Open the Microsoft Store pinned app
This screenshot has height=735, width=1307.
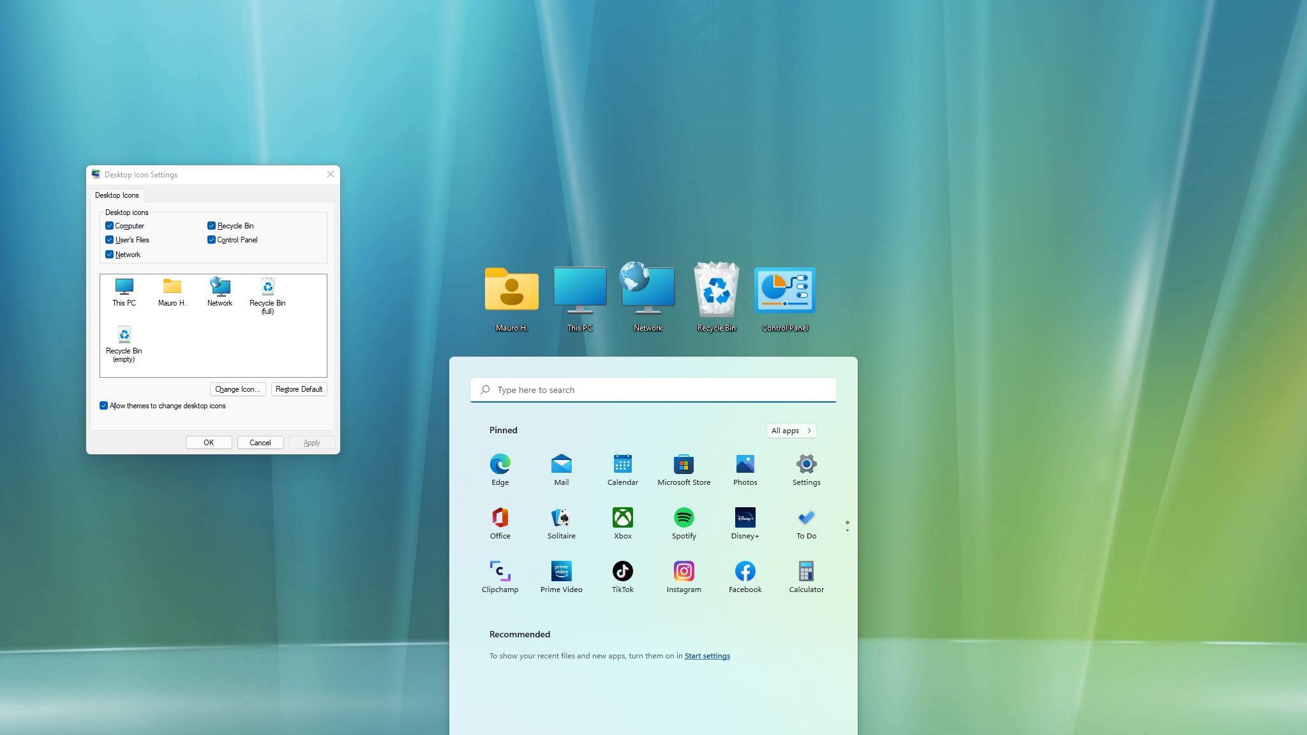tap(683, 464)
